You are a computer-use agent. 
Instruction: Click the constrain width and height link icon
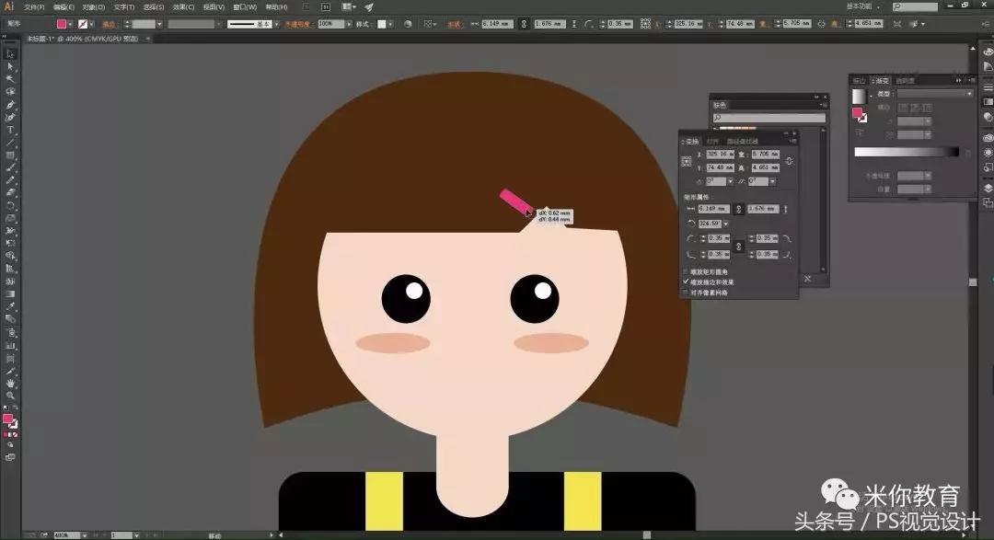(x=789, y=161)
